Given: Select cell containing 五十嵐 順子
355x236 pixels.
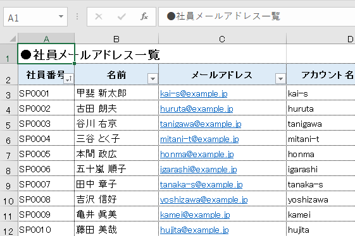Looking at the screenshot, I should point(116,168).
